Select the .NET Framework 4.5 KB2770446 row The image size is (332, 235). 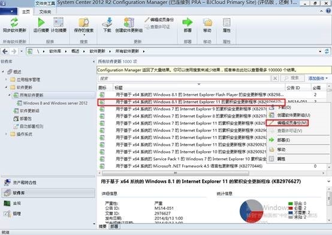point(212,166)
